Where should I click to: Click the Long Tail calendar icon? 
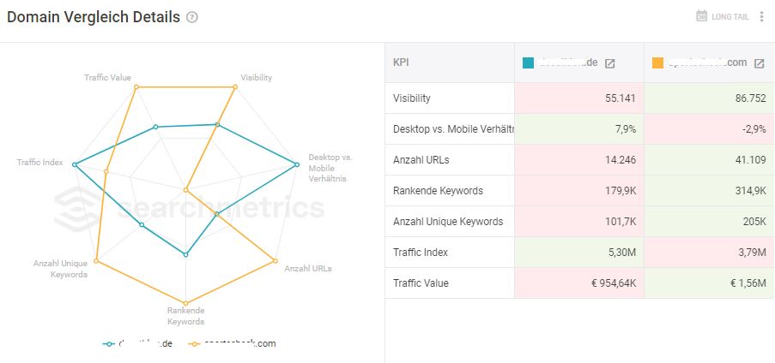pyautogui.click(x=701, y=16)
